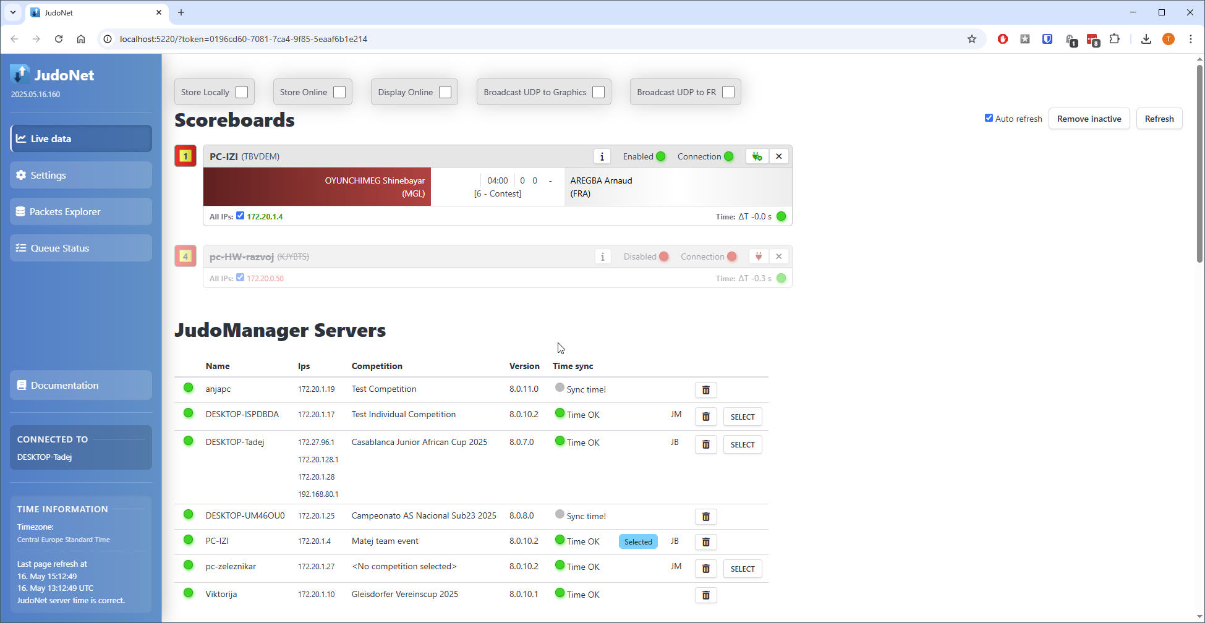
Task: Open info for PC-IZI scoreboard
Action: [x=602, y=156]
